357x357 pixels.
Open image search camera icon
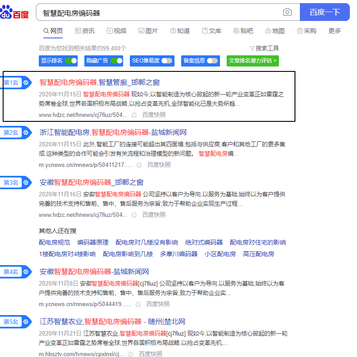coord(287,12)
